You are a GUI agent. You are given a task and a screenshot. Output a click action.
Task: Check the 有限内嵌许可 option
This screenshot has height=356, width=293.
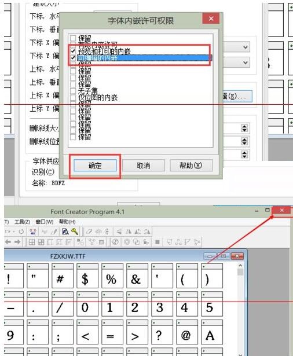(x=73, y=44)
